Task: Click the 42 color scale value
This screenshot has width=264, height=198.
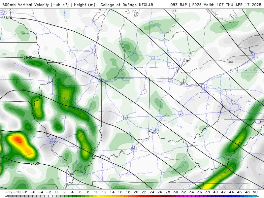Action: 223,192
